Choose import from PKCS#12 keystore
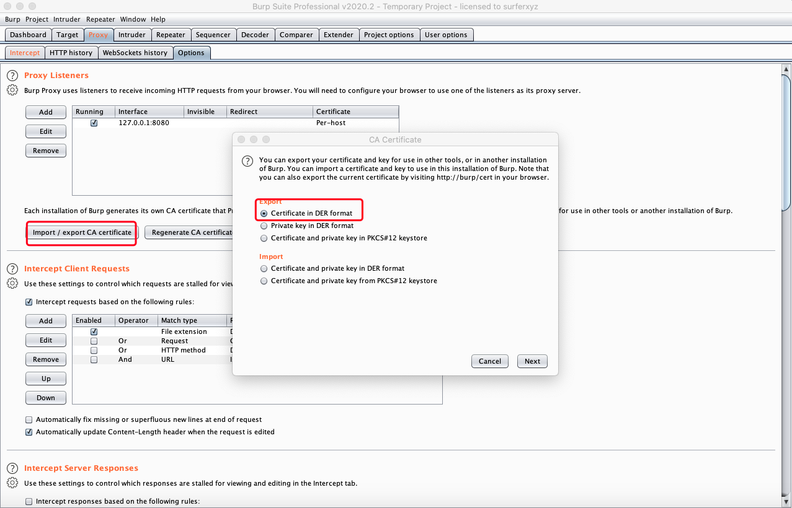792x508 pixels. (264, 281)
